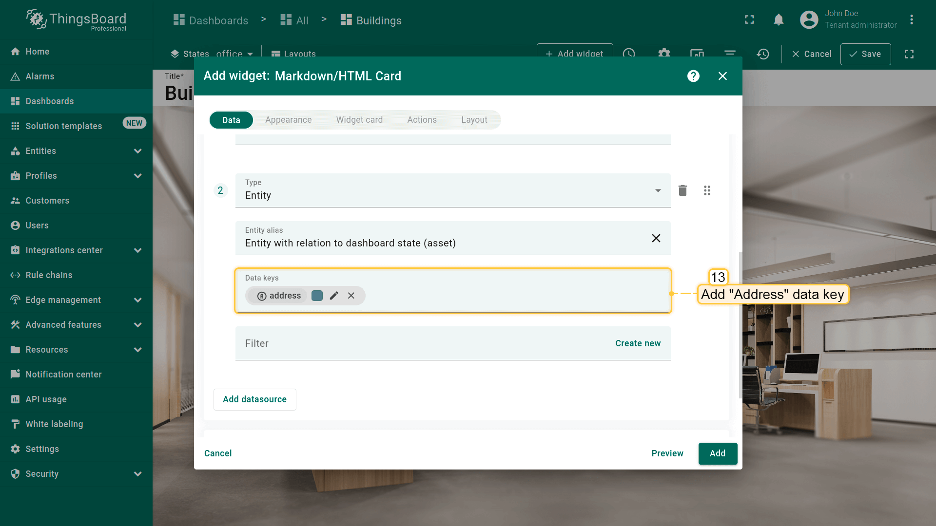Switch to the Appearance tab

pyautogui.click(x=288, y=120)
